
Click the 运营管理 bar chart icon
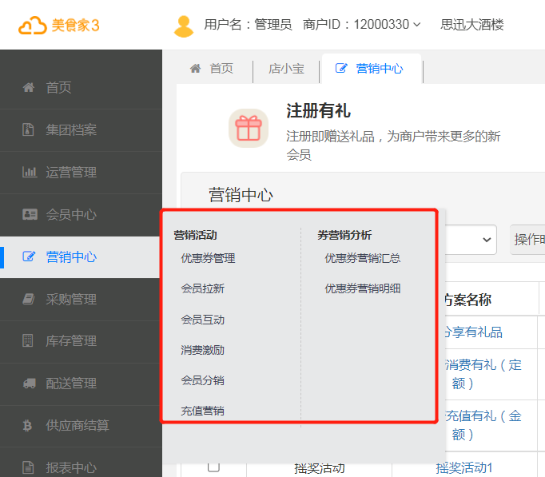tap(29, 172)
